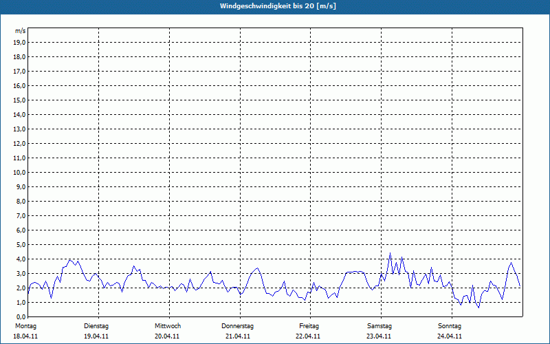This screenshot has height=344, width=550.
Task: Click the date '20.04.11'
Action: 167,336
